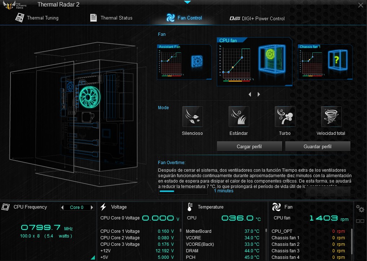Image resolution: width=367 pixels, height=261 pixels.
Task: Select the small assistant fan in the 3D case
Action: click(x=70, y=87)
